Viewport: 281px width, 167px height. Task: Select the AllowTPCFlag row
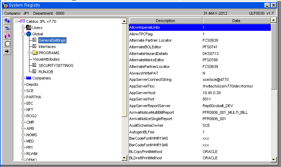coord(200,34)
